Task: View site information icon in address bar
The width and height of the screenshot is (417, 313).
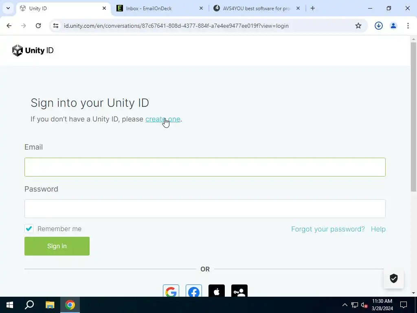Action: tap(56, 26)
